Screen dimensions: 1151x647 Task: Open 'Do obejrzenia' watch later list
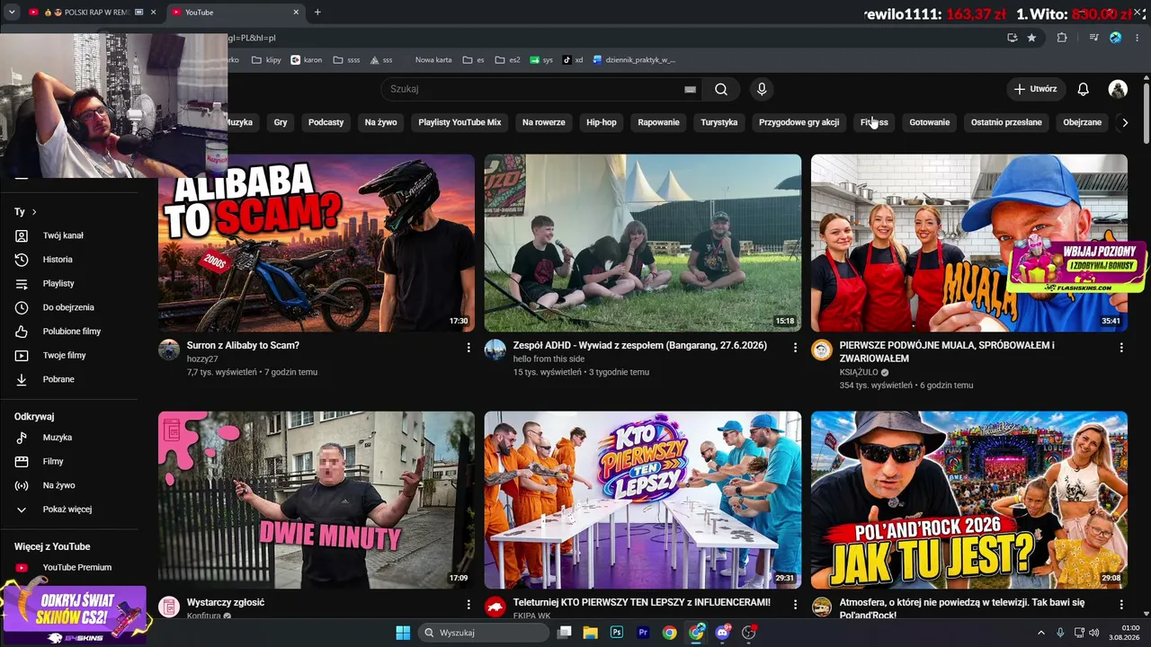[68, 307]
